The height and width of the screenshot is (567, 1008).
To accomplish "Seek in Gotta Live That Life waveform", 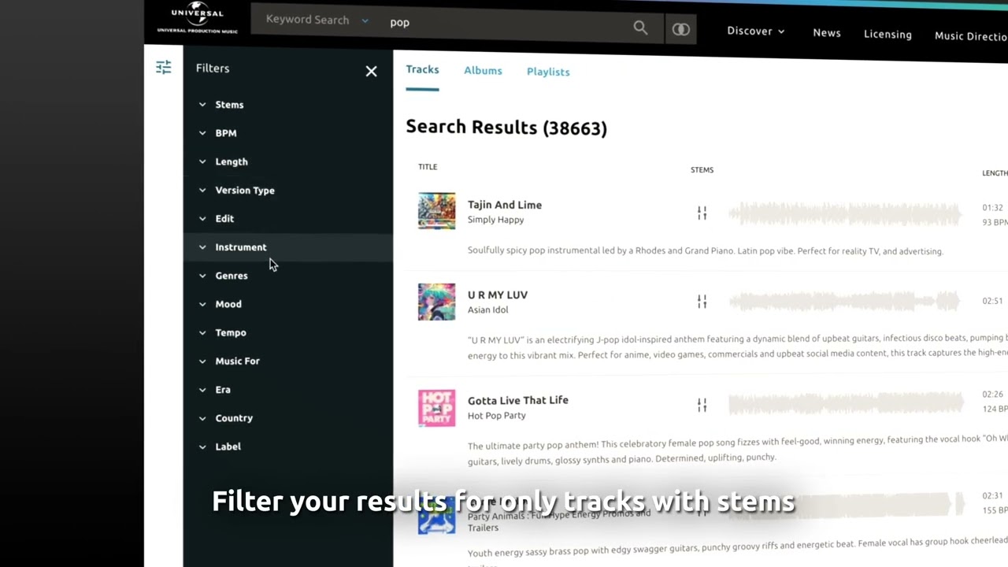I will click(846, 404).
